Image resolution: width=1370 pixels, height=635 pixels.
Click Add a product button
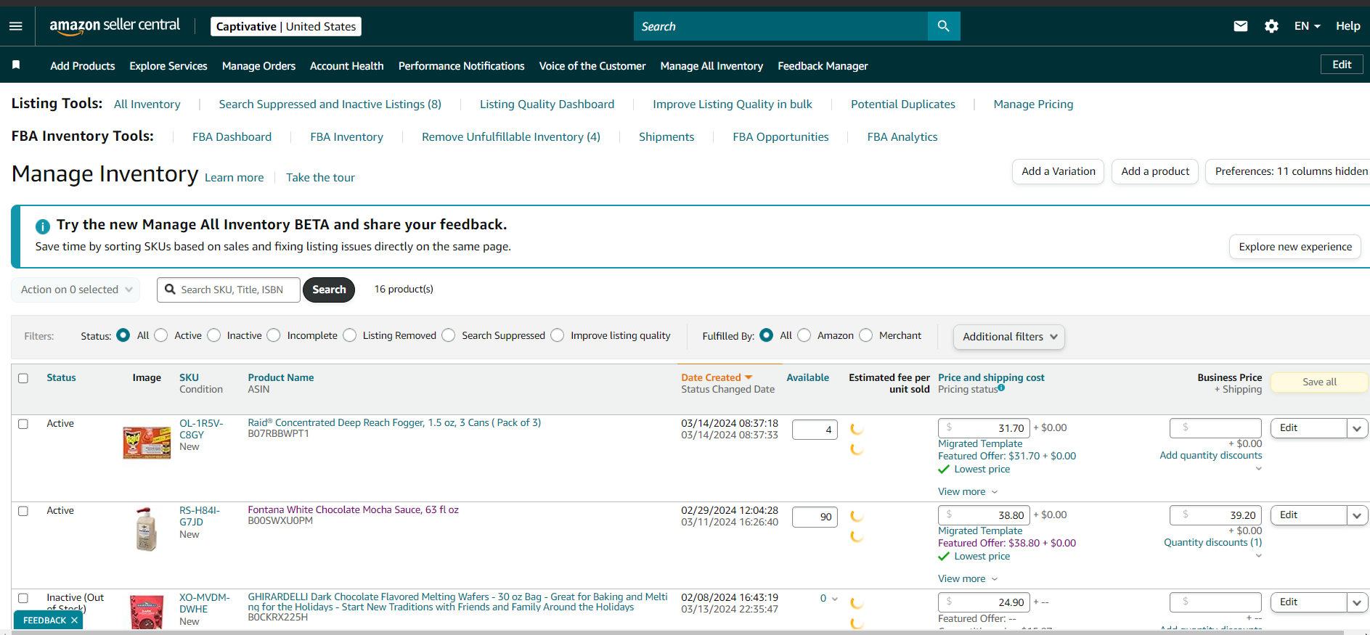(x=1155, y=171)
